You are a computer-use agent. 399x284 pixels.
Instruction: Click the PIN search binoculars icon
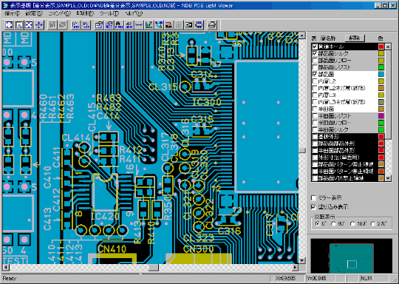119,25
